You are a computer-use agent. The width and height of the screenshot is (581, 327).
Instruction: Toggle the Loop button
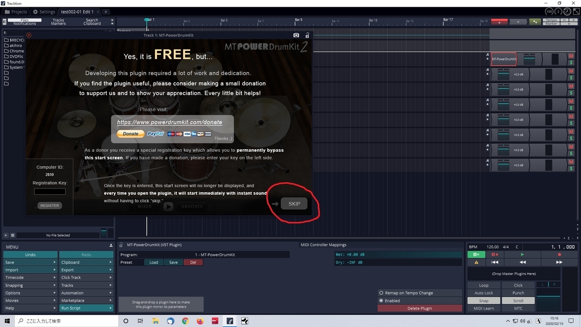click(x=484, y=285)
